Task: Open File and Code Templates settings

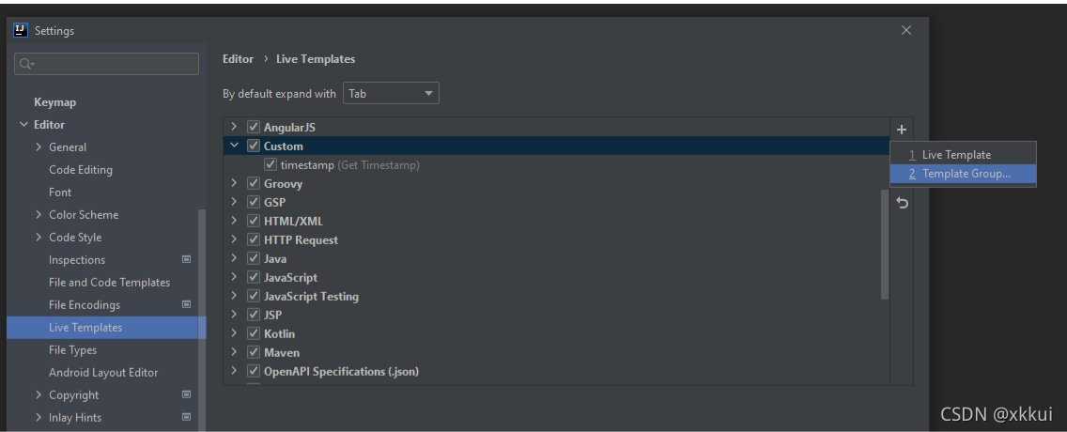Action: (x=110, y=283)
